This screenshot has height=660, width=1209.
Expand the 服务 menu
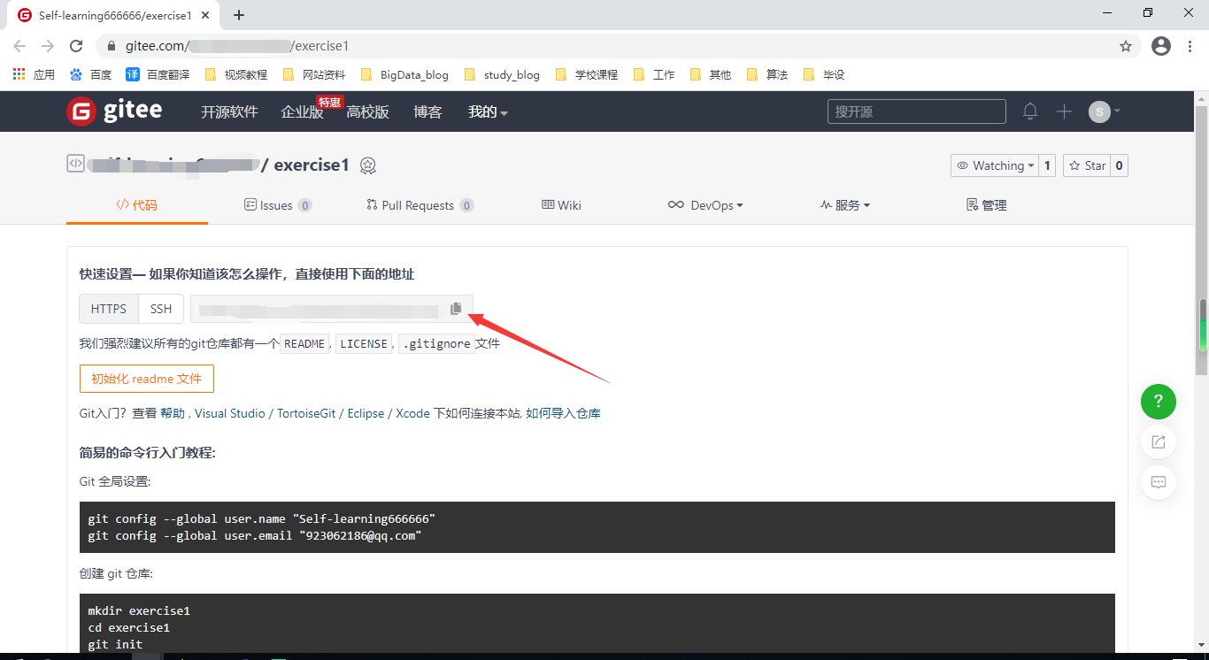pyautogui.click(x=845, y=205)
